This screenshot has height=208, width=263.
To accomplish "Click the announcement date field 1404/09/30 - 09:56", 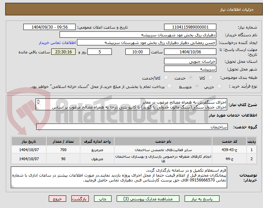I will [x=49, y=27].
